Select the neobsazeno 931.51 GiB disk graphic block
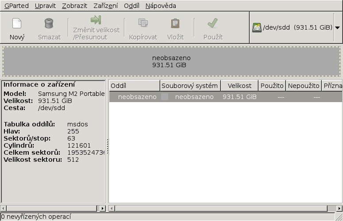343x221 pixels. point(172,61)
